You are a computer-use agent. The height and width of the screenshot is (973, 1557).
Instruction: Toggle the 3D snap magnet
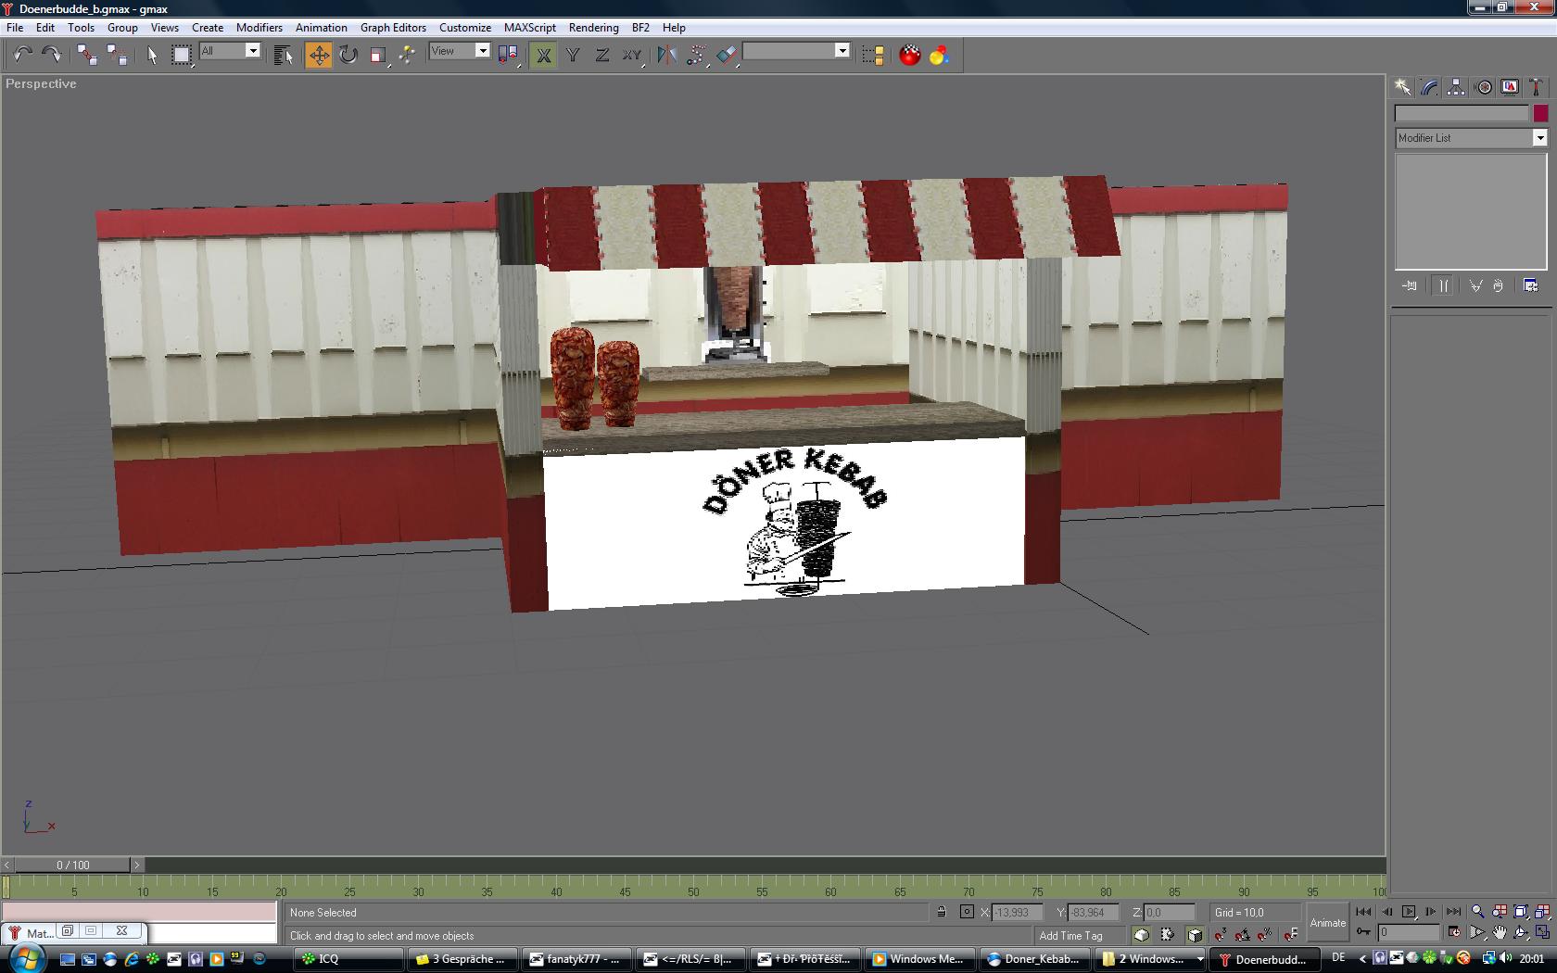coord(1221,934)
